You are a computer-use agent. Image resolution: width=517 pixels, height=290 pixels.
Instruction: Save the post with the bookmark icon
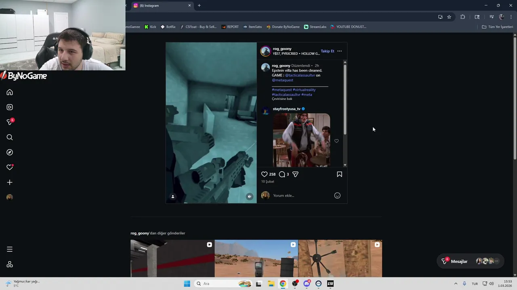pyautogui.click(x=339, y=174)
